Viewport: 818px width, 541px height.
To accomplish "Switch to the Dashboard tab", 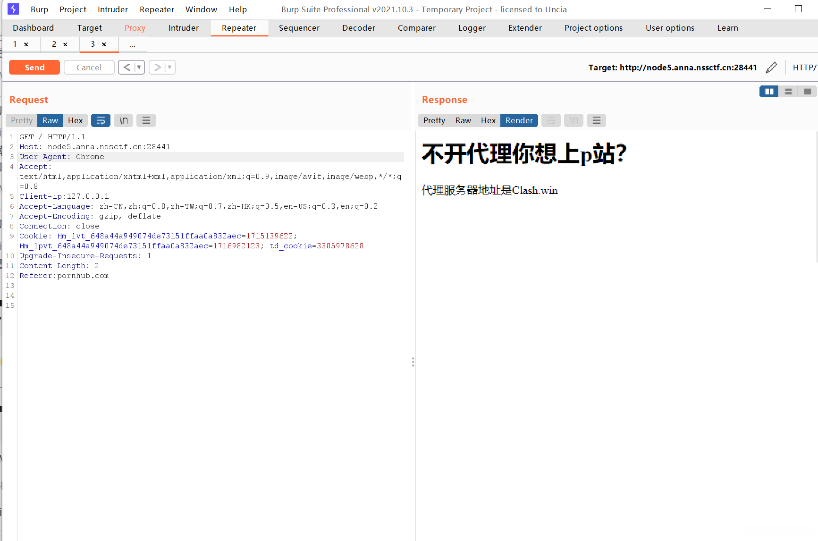I will coord(33,28).
